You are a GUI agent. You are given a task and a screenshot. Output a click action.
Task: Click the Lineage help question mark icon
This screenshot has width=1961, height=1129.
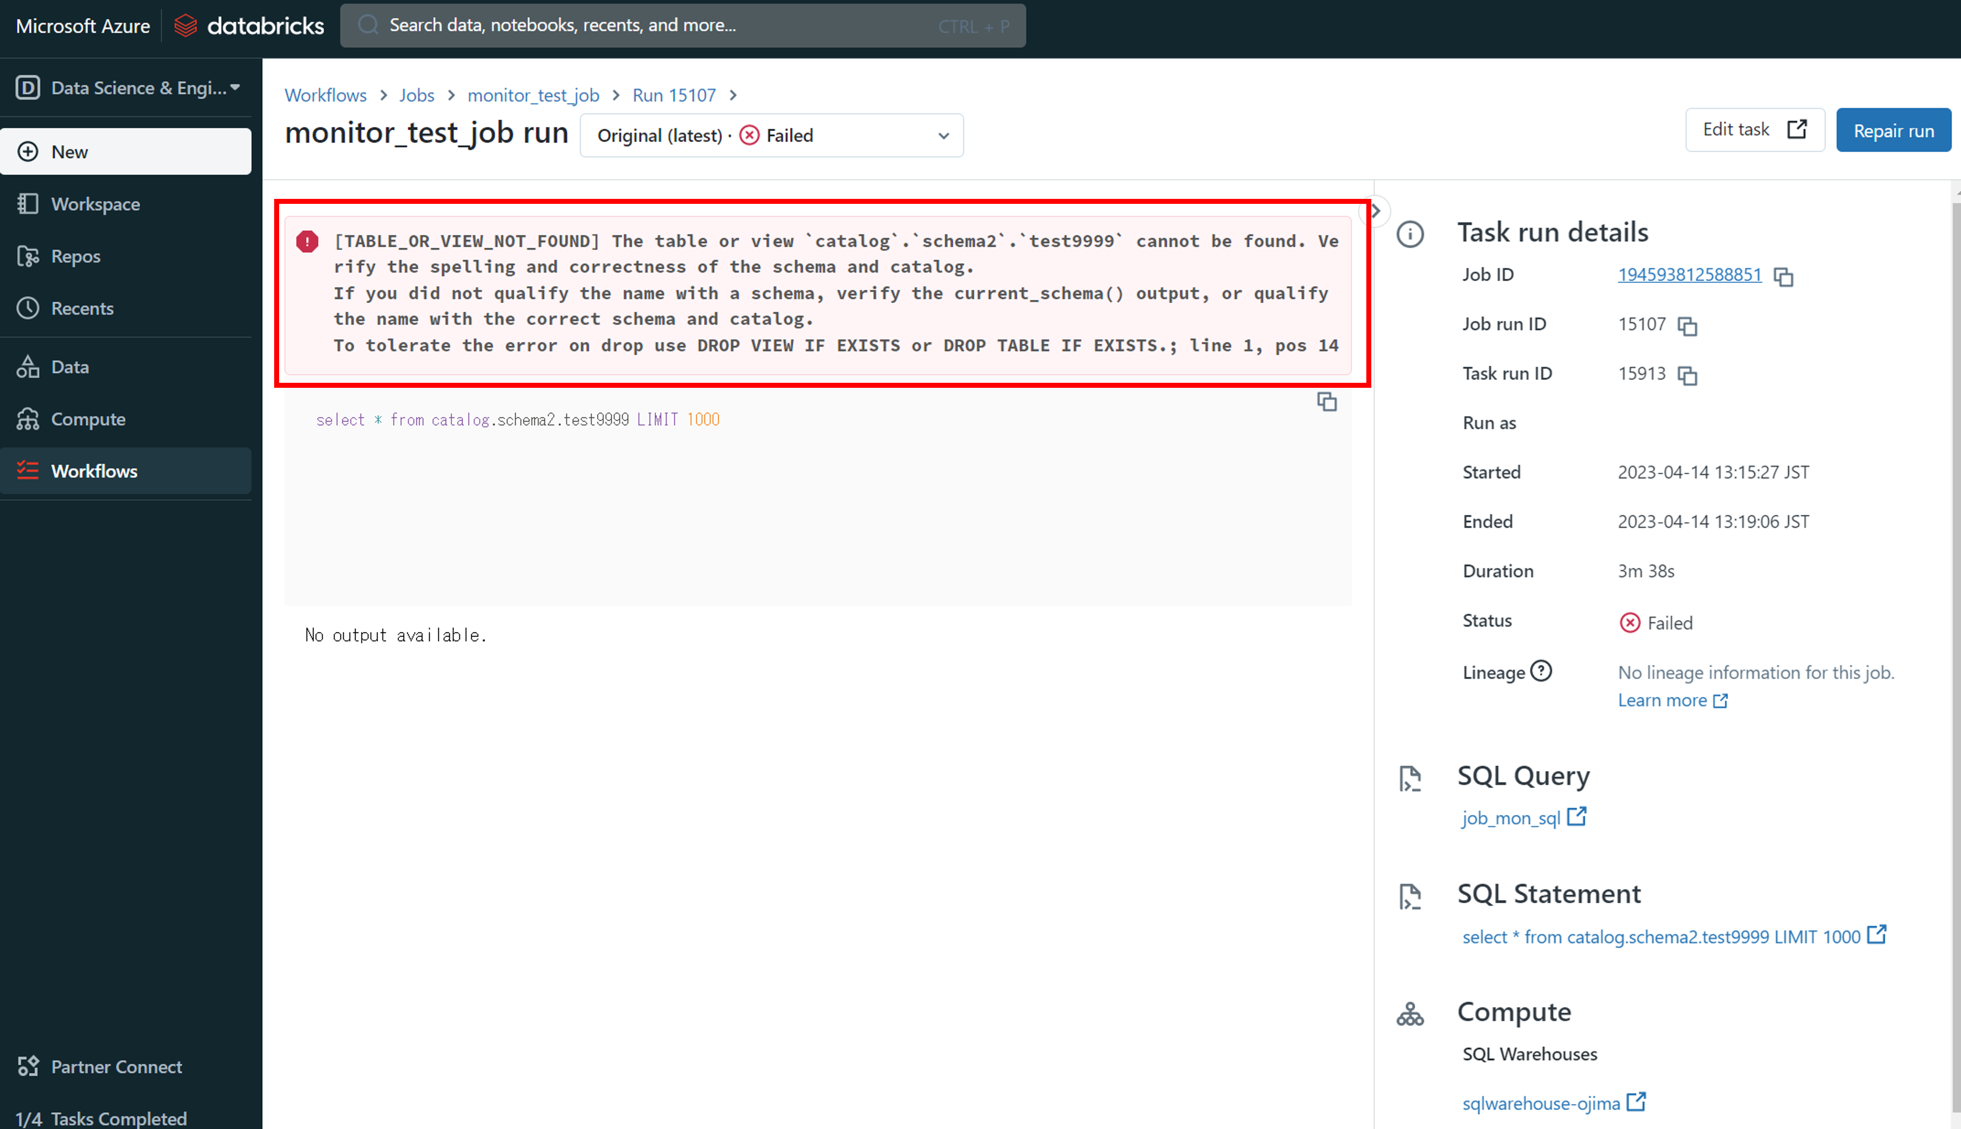1541,671
